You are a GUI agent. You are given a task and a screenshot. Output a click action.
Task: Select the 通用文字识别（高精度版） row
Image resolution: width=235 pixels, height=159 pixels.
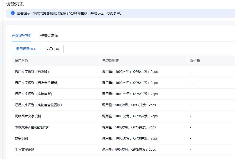click(33, 94)
